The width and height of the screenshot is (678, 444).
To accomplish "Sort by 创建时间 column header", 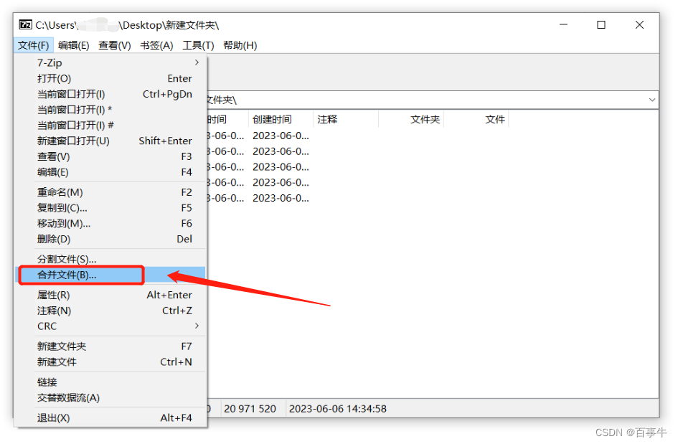I will [x=281, y=119].
